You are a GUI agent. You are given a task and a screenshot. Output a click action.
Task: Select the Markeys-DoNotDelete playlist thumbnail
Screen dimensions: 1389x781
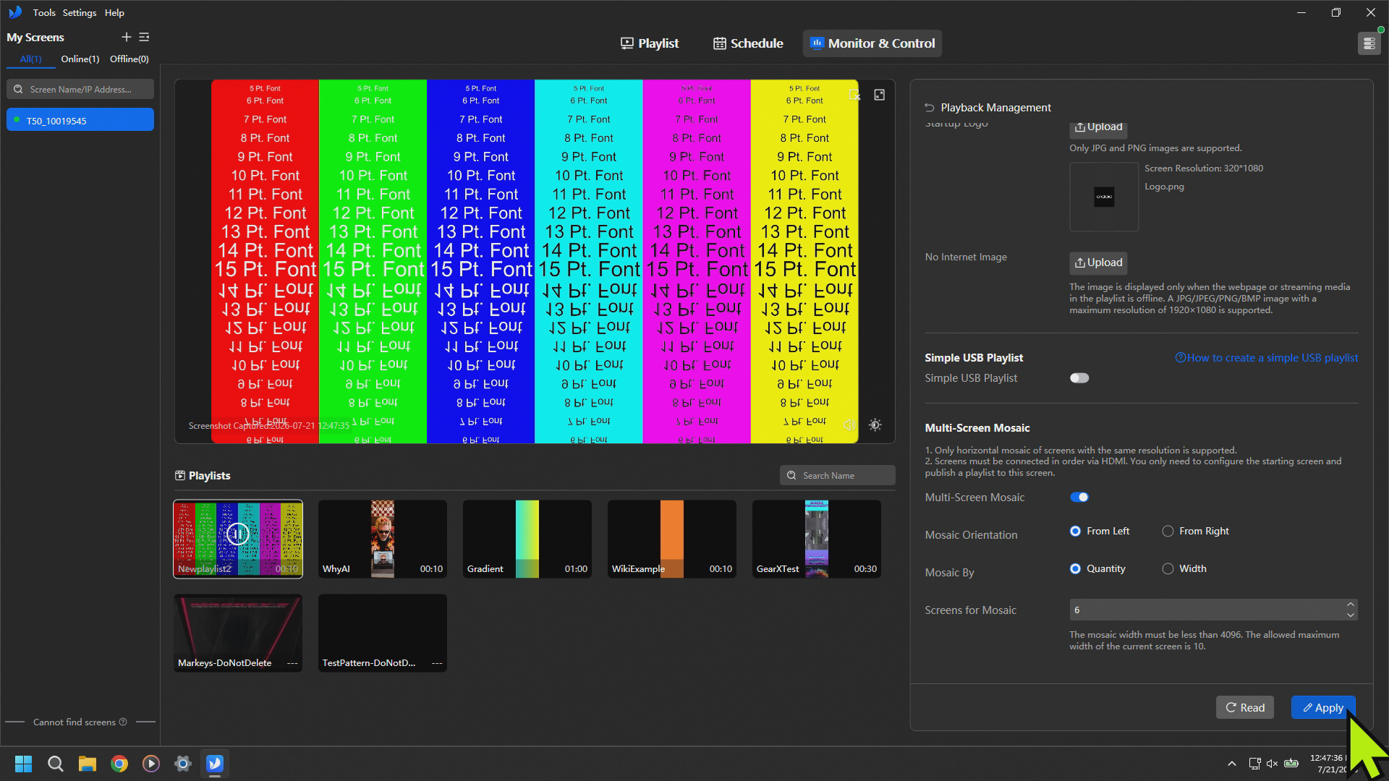click(x=238, y=633)
